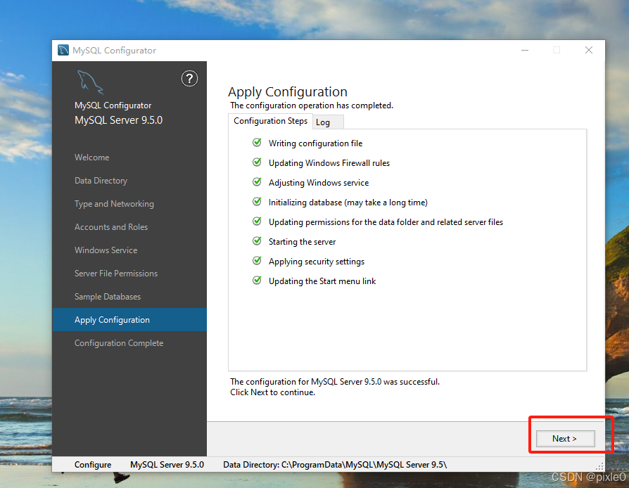Click 'Adjusting Windows service' step text
Viewport: 629px width, 488px height.
(319, 183)
